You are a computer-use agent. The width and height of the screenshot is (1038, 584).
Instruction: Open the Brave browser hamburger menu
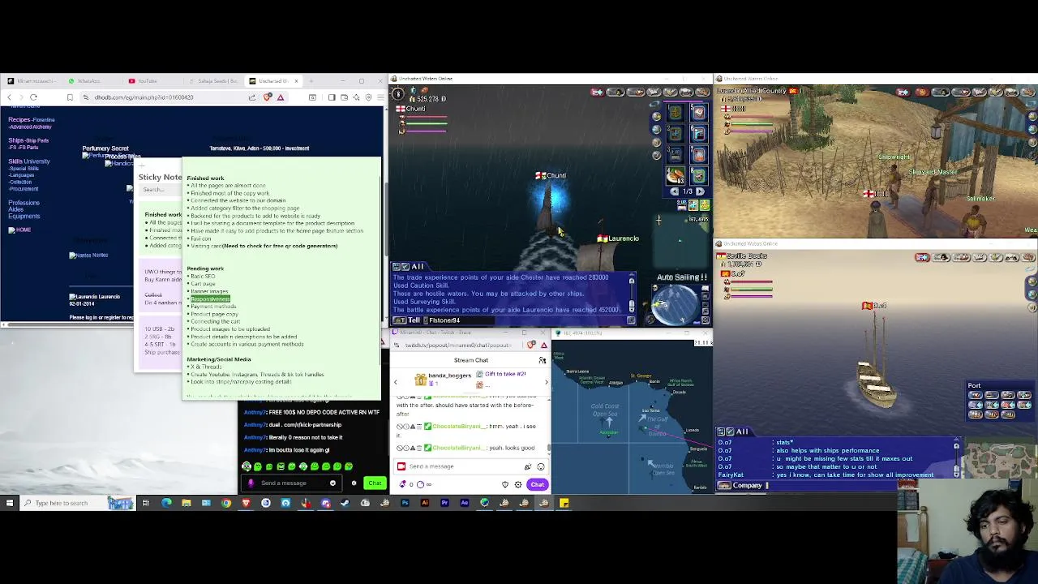coord(380,97)
